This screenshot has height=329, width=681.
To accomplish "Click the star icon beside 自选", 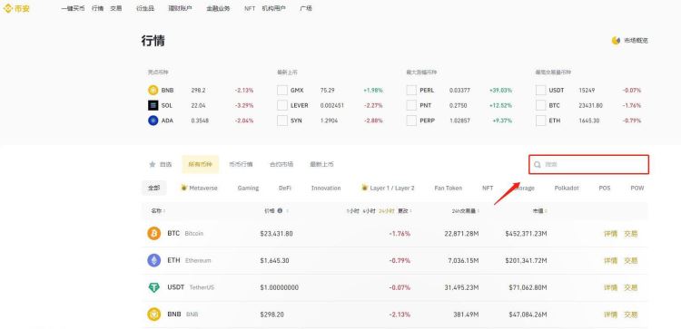I will tap(153, 164).
